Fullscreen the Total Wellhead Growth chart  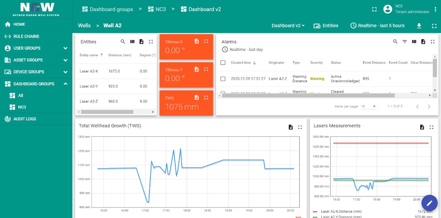300,127
